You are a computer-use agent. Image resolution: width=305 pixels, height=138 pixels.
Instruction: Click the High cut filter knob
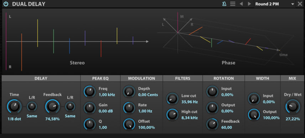pyautogui.click(x=172, y=115)
